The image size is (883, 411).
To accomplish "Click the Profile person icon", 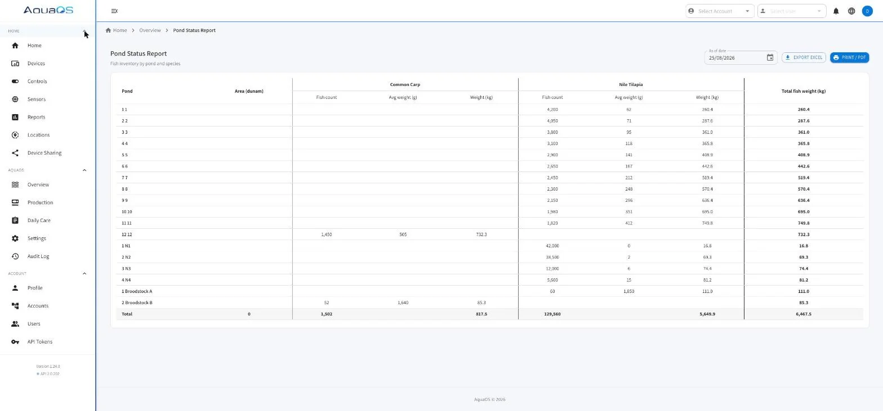I will (15, 288).
